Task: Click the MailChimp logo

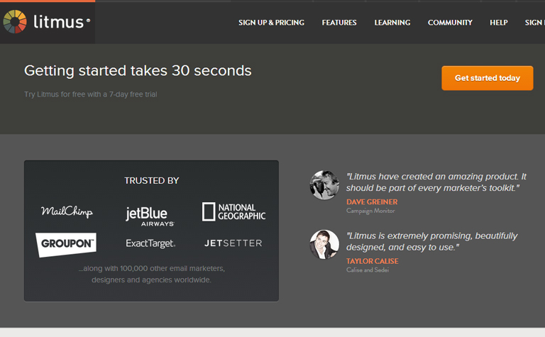Action: (x=67, y=211)
